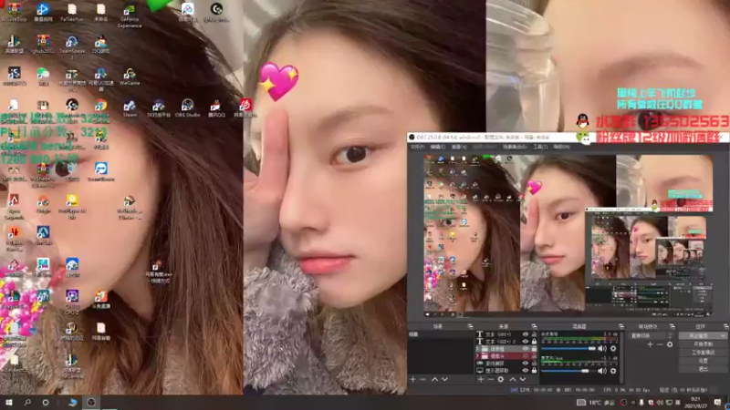Viewport: 730px width, 410px height.
Task: Open desktop audio settings gear in mixer
Action: pos(613,348)
